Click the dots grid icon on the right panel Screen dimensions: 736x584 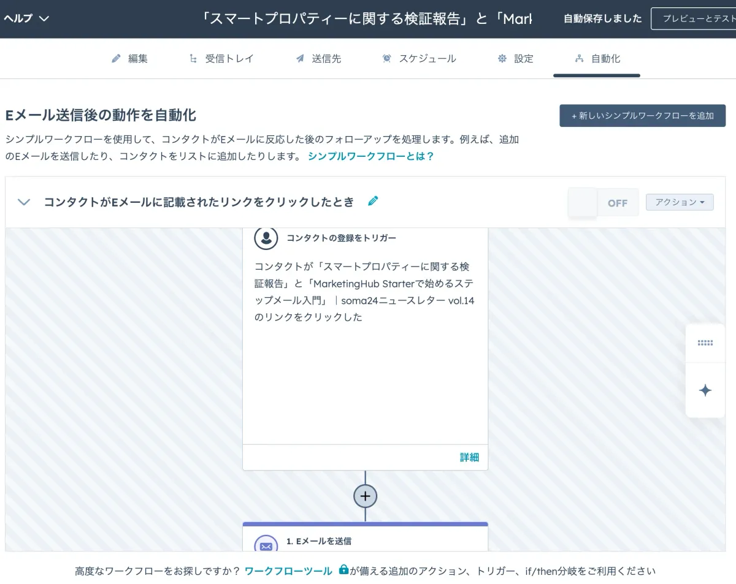pos(705,343)
